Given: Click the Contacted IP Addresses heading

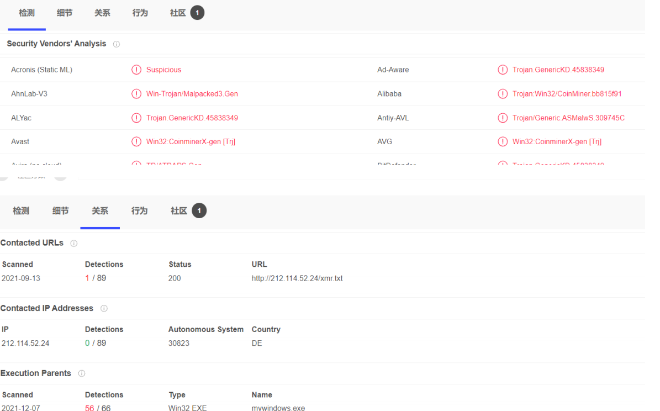Looking at the screenshot, I should pyautogui.click(x=47, y=308).
